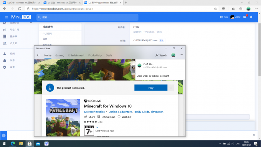Open Search in Microsoft Store
This screenshot has height=147, width=261.
click(x=161, y=55)
